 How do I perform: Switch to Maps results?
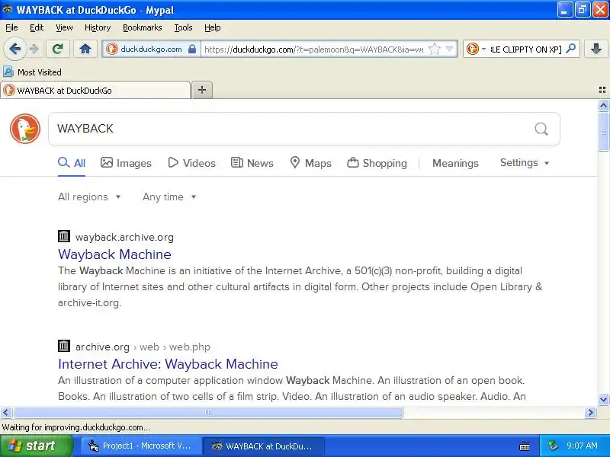pos(311,163)
